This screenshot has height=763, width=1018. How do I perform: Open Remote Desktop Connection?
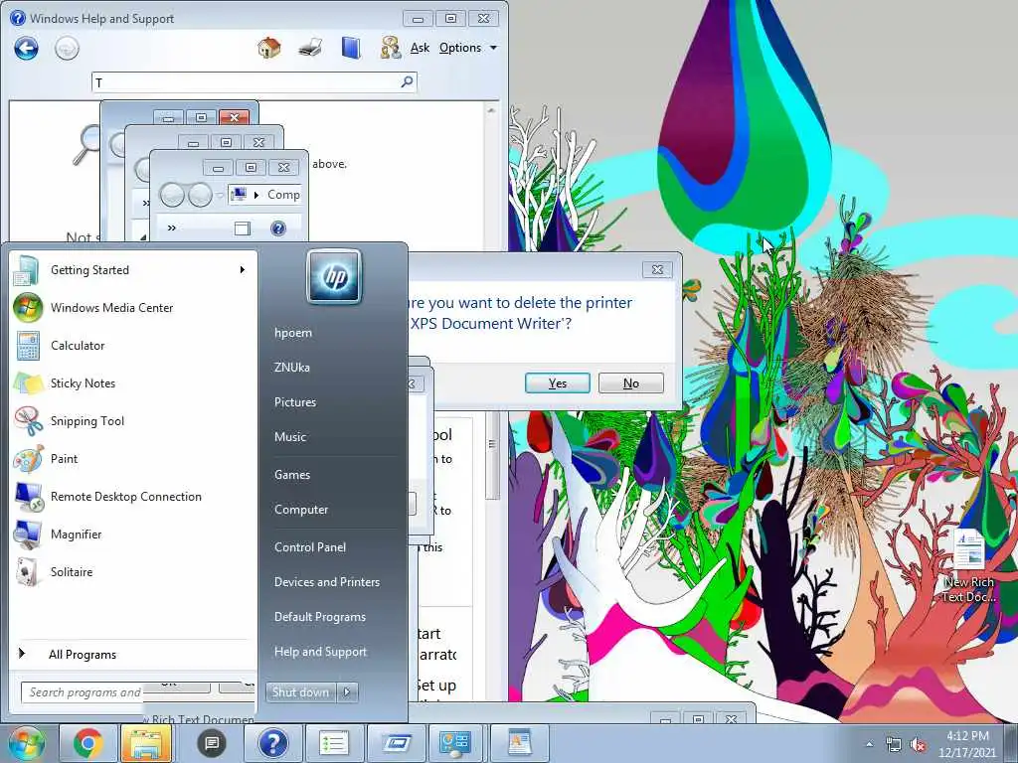click(x=133, y=497)
